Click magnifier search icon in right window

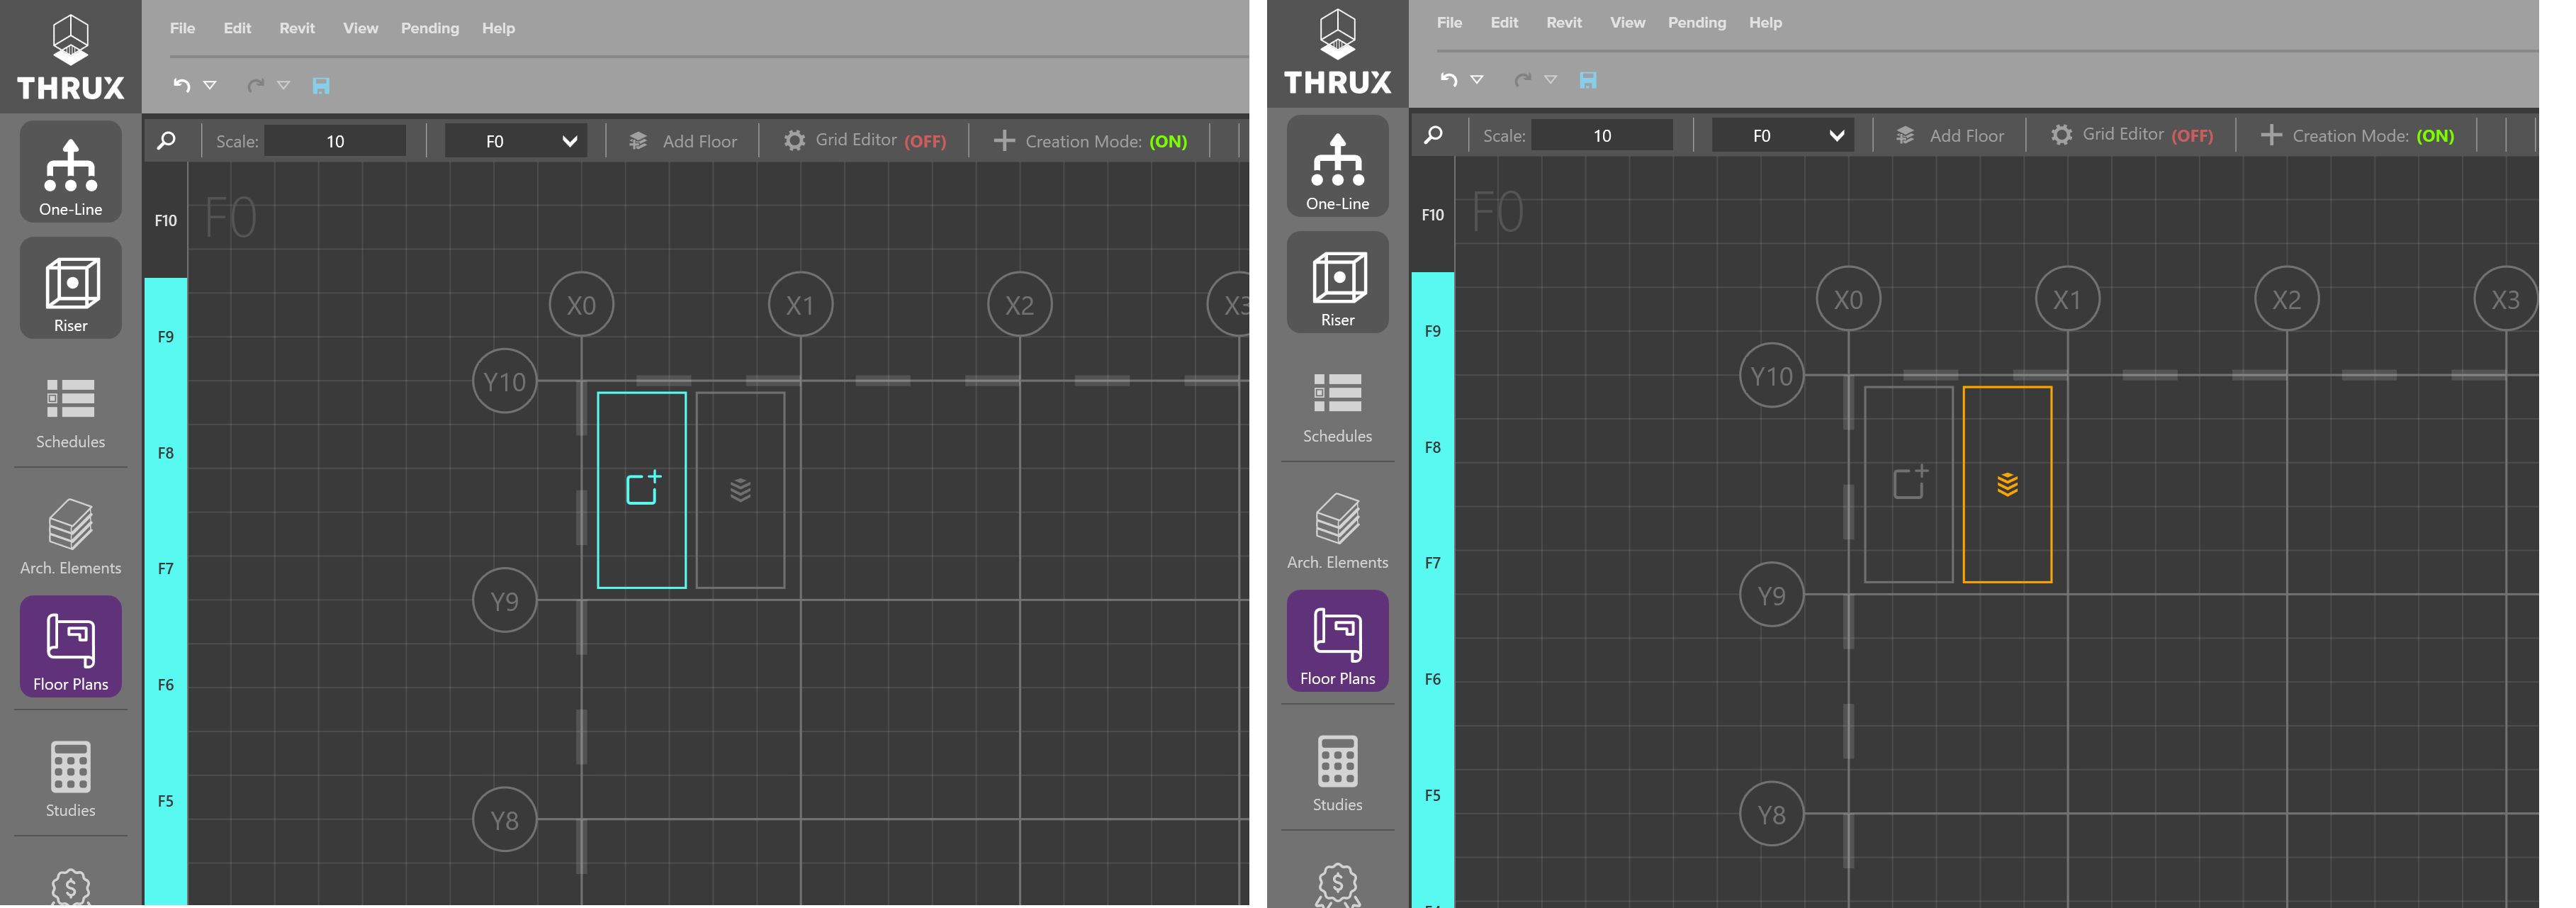(1434, 135)
